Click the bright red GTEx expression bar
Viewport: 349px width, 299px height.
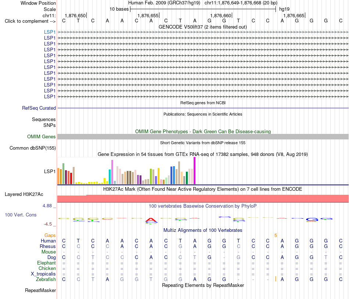point(71,179)
